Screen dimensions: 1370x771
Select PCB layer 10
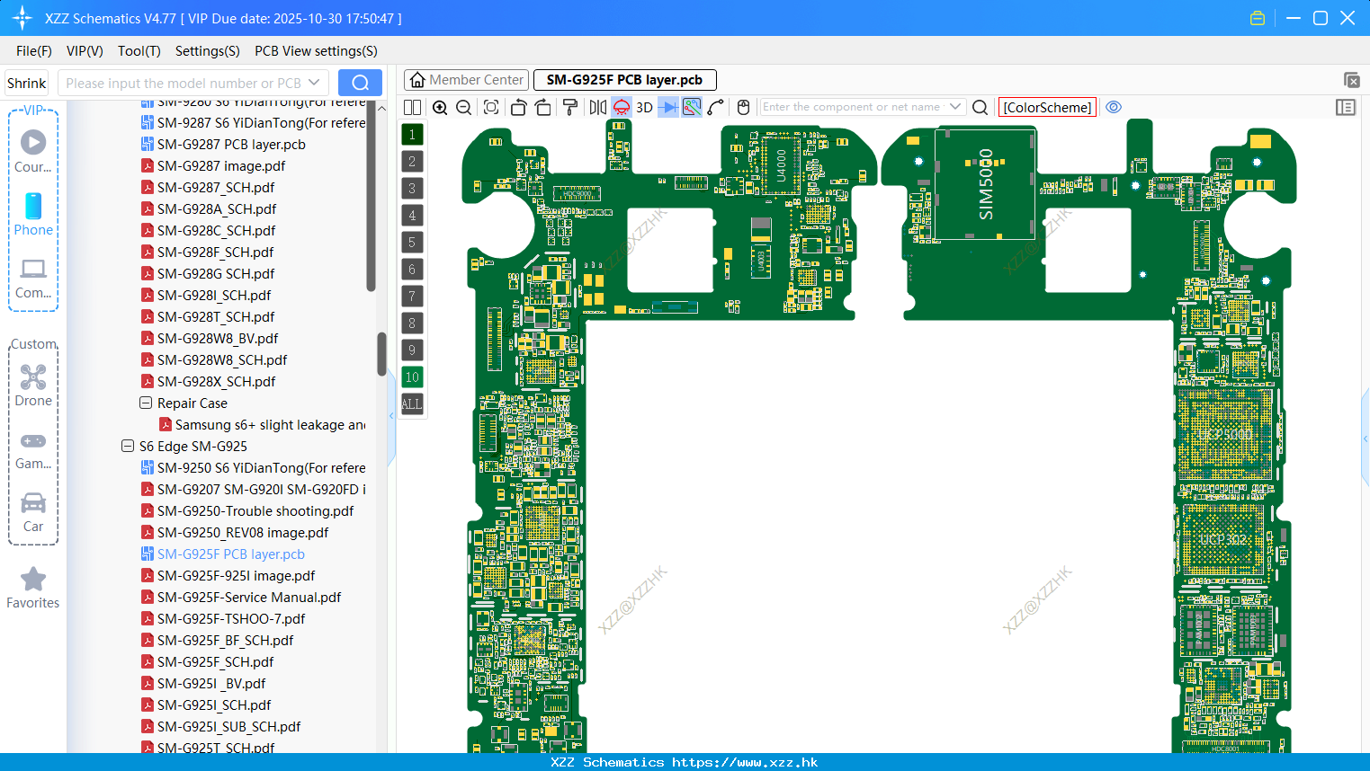[412, 377]
